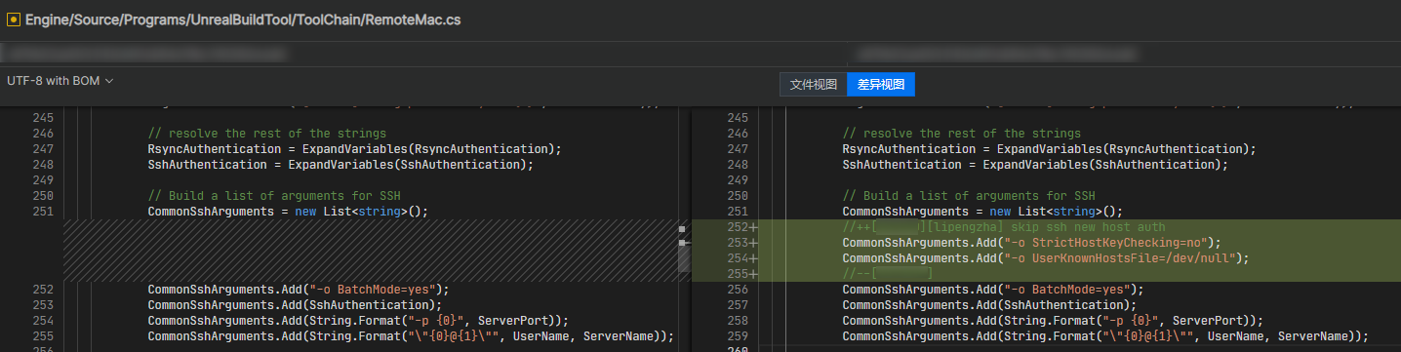
Task: Click the modified-file icon beside RemoteMac.cs path
Action: (14, 20)
